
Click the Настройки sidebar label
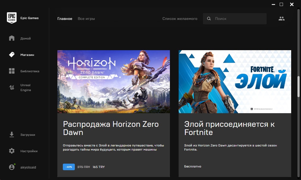29,151
